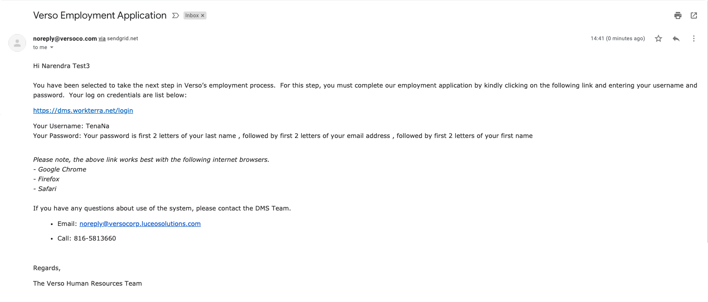Print this email using the printer icon
This screenshot has height=302, width=708.
(677, 15)
